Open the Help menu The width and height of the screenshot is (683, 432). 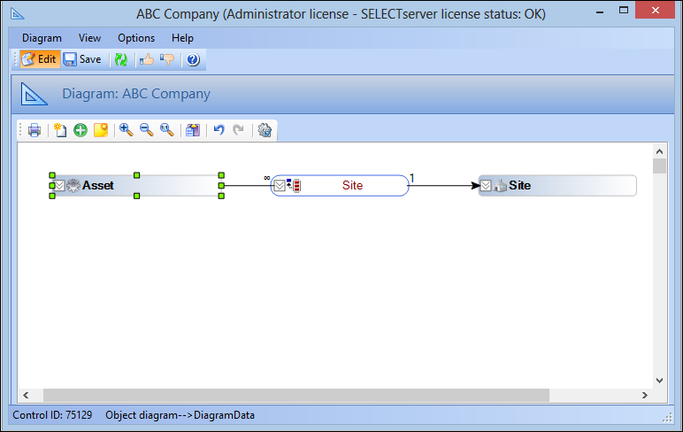[x=182, y=38]
